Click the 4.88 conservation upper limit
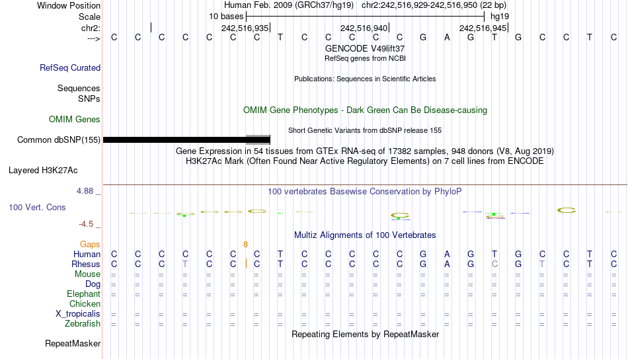The width and height of the screenshot is (628, 359). tap(85, 191)
